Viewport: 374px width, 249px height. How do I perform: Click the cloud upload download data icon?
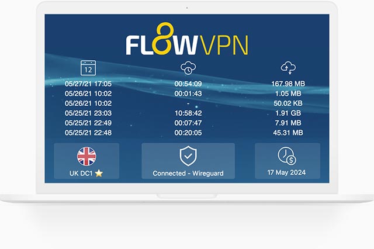tap(288, 68)
